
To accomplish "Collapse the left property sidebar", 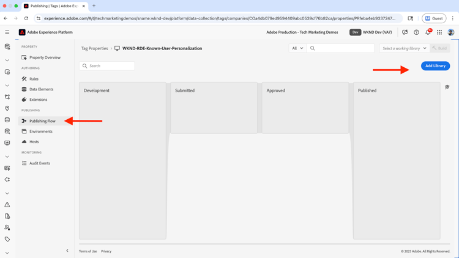I will [x=67, y=251].
